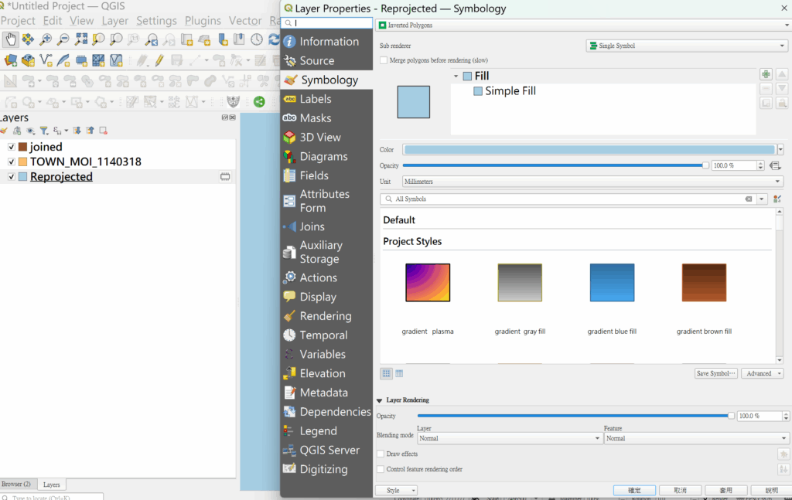Click the 套用 (Apply) button

point(725,491)
